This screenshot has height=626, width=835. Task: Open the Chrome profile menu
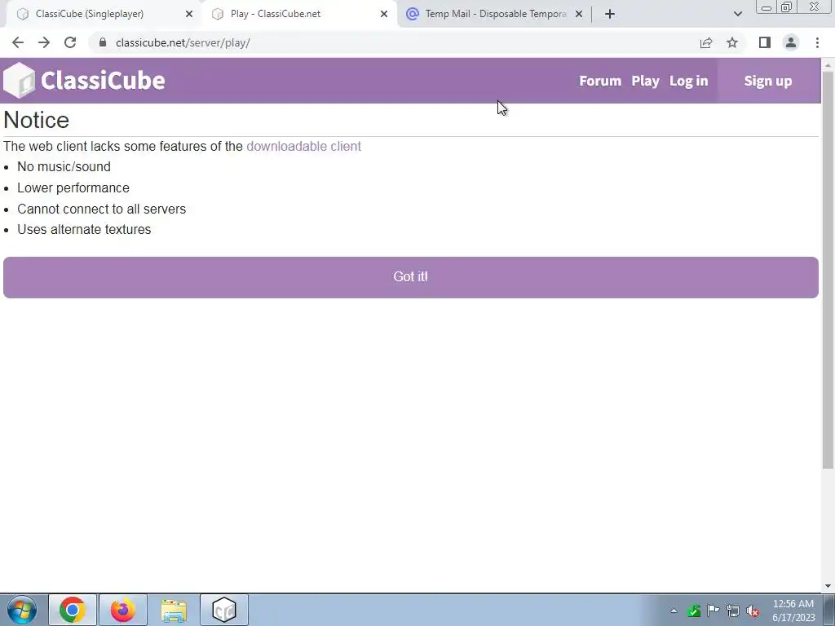(x=791, y=42)
